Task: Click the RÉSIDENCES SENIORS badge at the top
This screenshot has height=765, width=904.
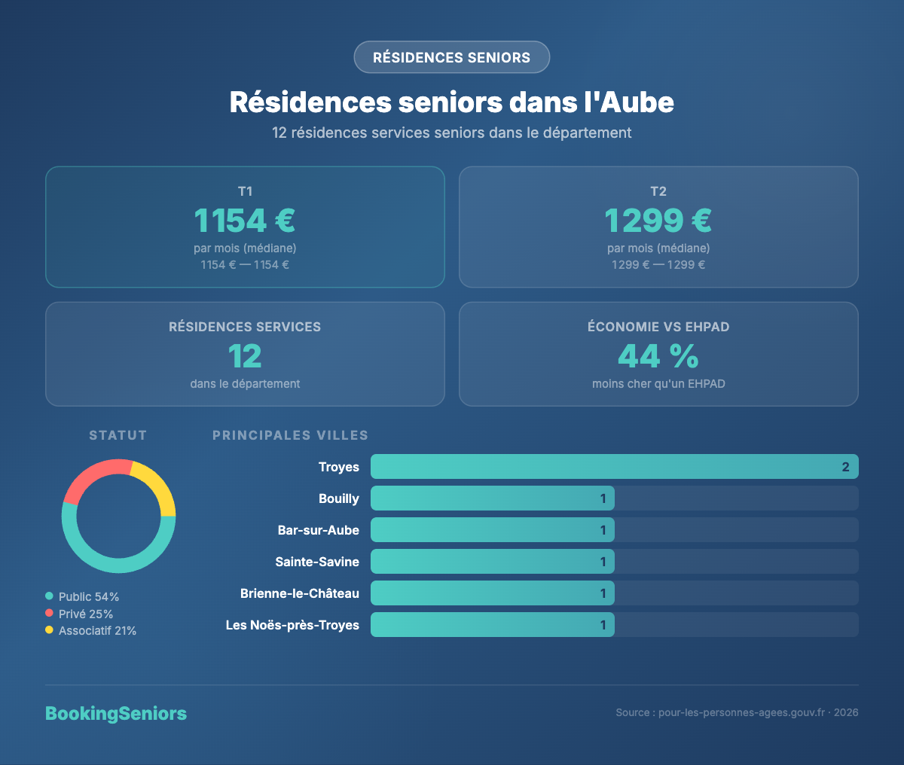Action: coord(451,56)
